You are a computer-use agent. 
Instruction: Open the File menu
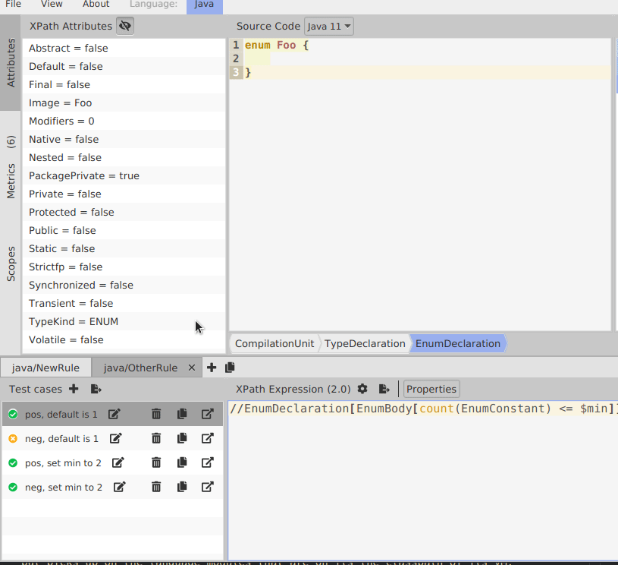(14, 5)
